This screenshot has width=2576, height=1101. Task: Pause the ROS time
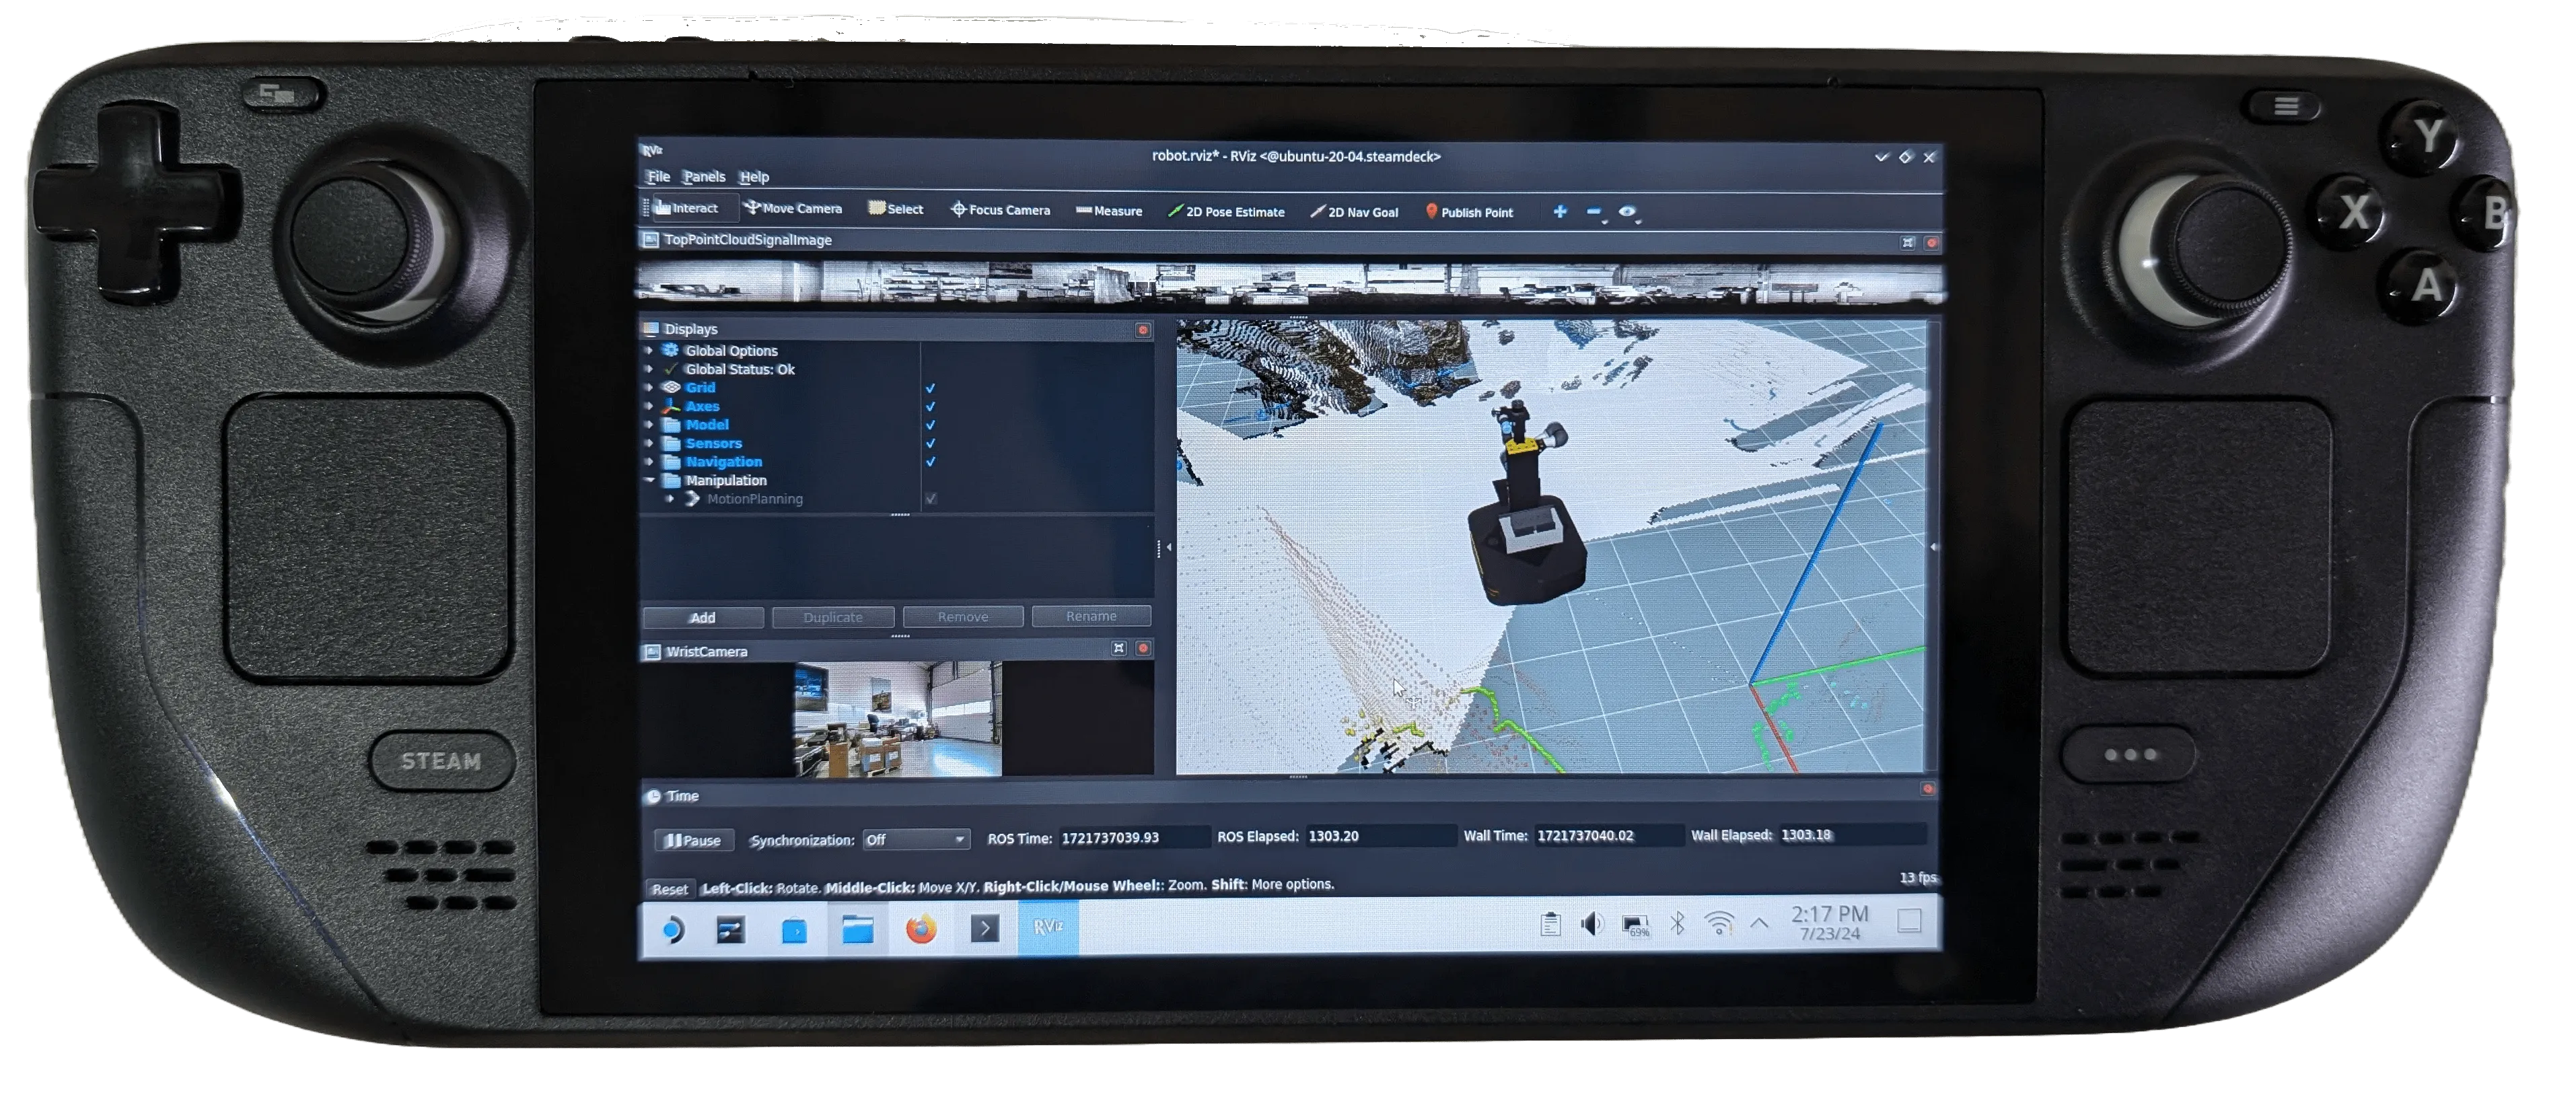click(x=694, y=840)
